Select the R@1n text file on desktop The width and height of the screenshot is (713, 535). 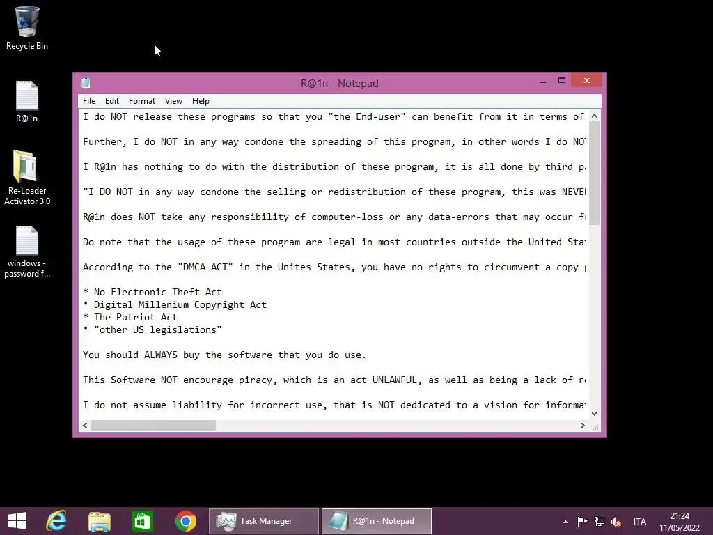27,102
